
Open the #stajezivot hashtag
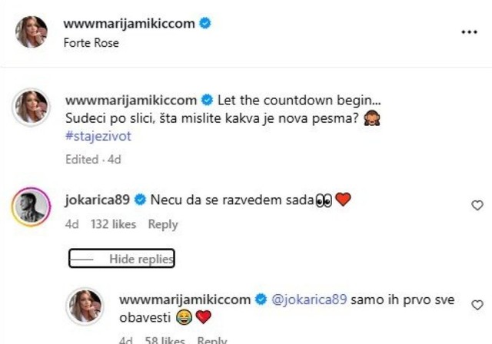pos(98,136)
